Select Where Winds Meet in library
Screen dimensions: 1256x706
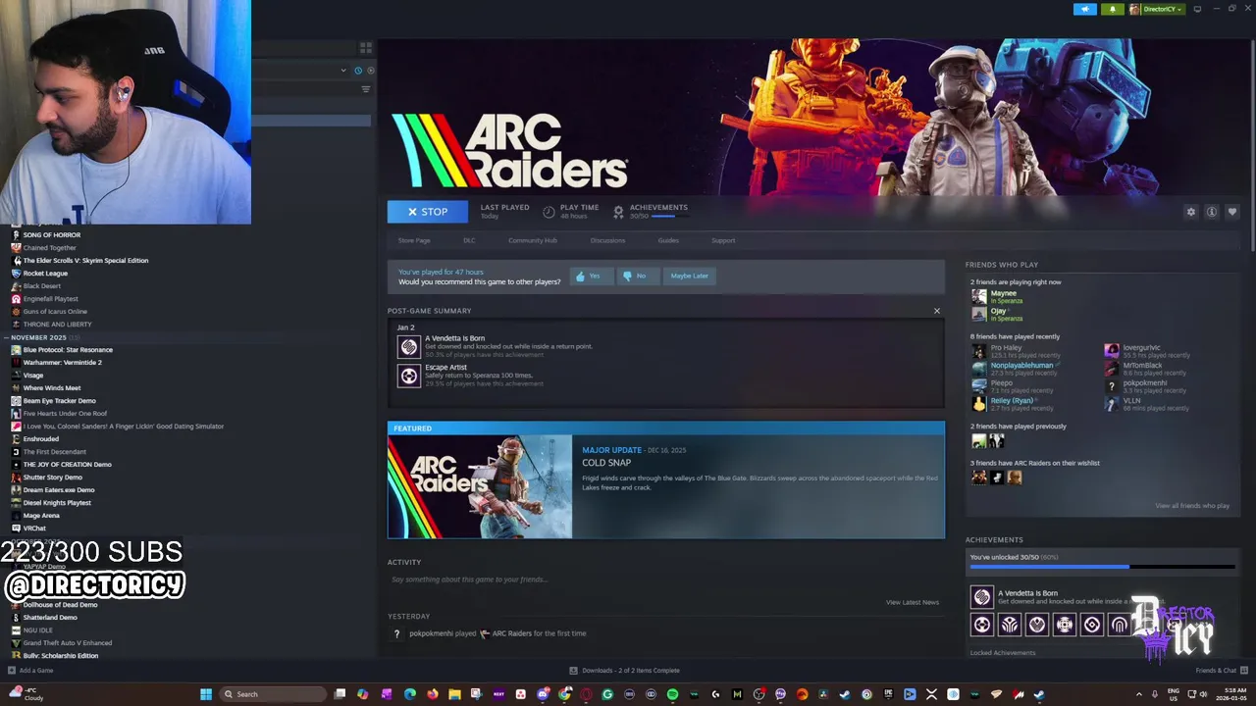[52, 388]
